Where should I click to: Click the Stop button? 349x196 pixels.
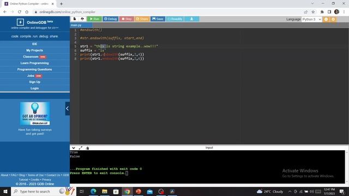tap(127, 19)
